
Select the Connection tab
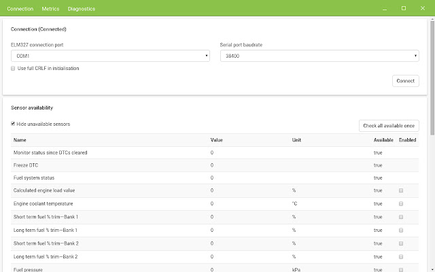click(x=20, y=9)
